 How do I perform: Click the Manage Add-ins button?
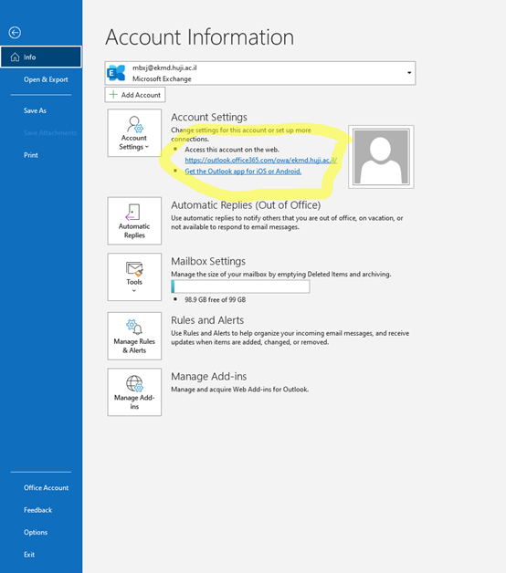click(134, 391)
